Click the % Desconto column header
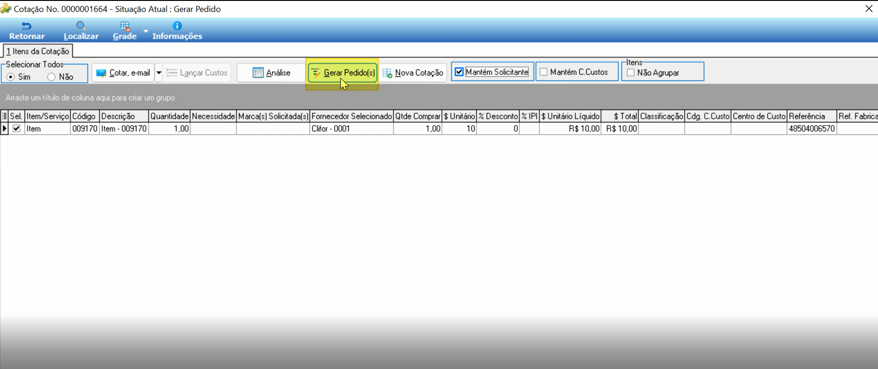878x369 pixels. pos(498,116)
